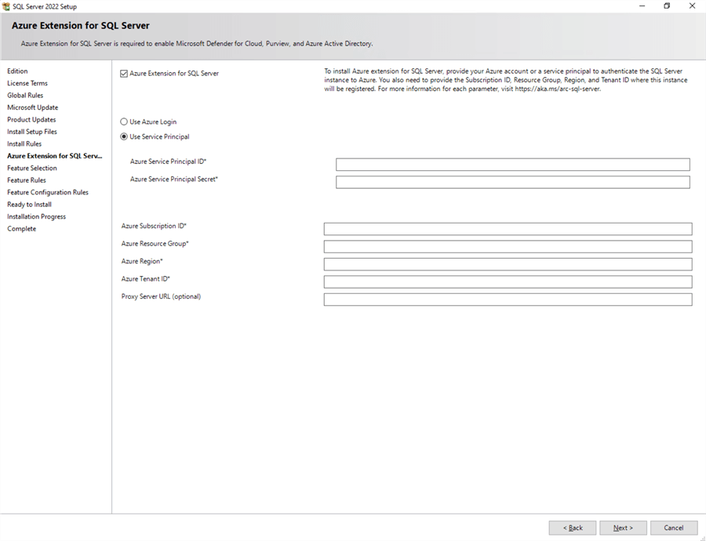Cancel the SQL Server setup
Screen dimensions: 706x541
[674, 528]
